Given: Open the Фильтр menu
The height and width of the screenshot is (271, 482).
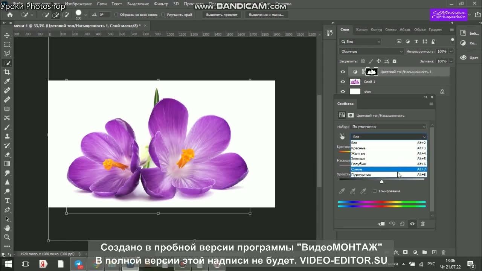Looking at the screenshot, I should 161,4.
